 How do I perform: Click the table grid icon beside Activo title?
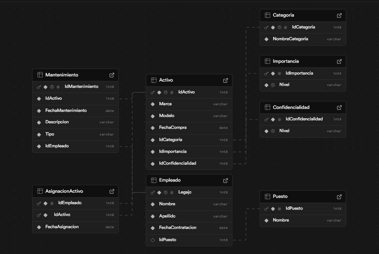click(154, 80)
